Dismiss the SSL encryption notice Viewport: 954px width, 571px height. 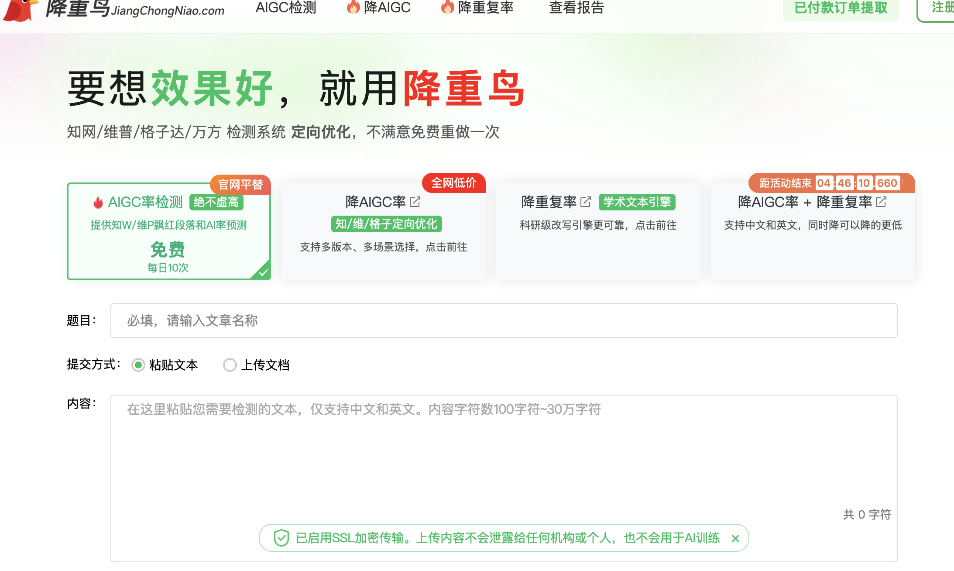coord(735,539)
